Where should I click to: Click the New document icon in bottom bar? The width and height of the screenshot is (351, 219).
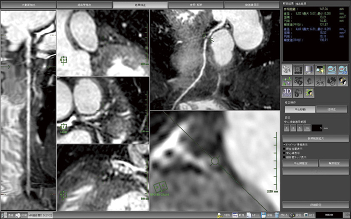pos(235,215)
